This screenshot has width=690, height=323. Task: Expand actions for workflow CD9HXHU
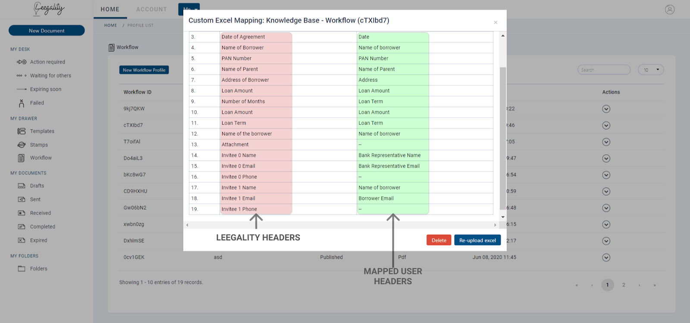(606, 191)
